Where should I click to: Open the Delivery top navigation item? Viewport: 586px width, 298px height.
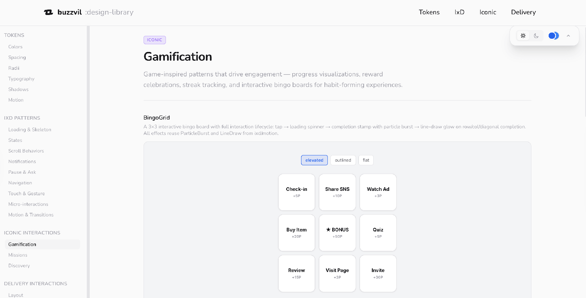523,12
